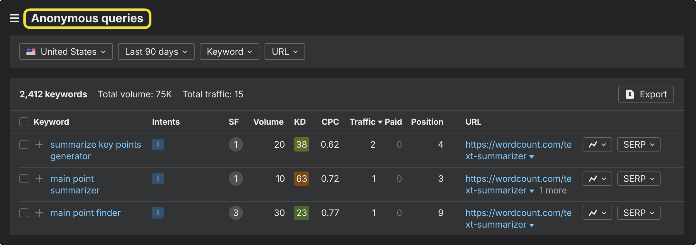Click plus icon beside main point finder
696x245 pixels.
[x=39, y=213]
